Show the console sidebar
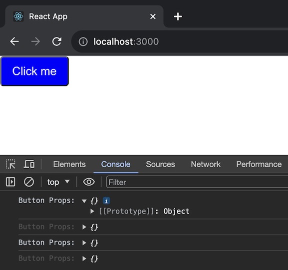Image resolution: width=288 pixels, height=270 pixels. (10, 182)
